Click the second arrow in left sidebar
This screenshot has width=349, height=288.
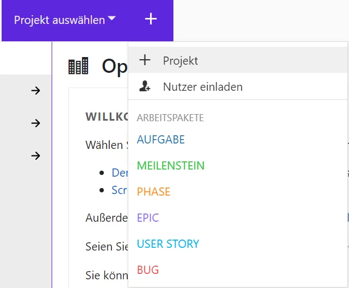point(36,123)
